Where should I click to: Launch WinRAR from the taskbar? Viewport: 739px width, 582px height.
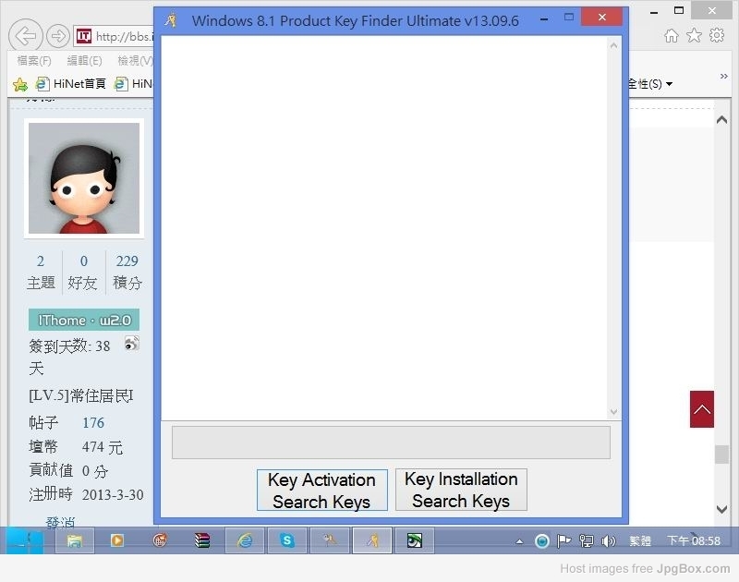tap(202, 540)
